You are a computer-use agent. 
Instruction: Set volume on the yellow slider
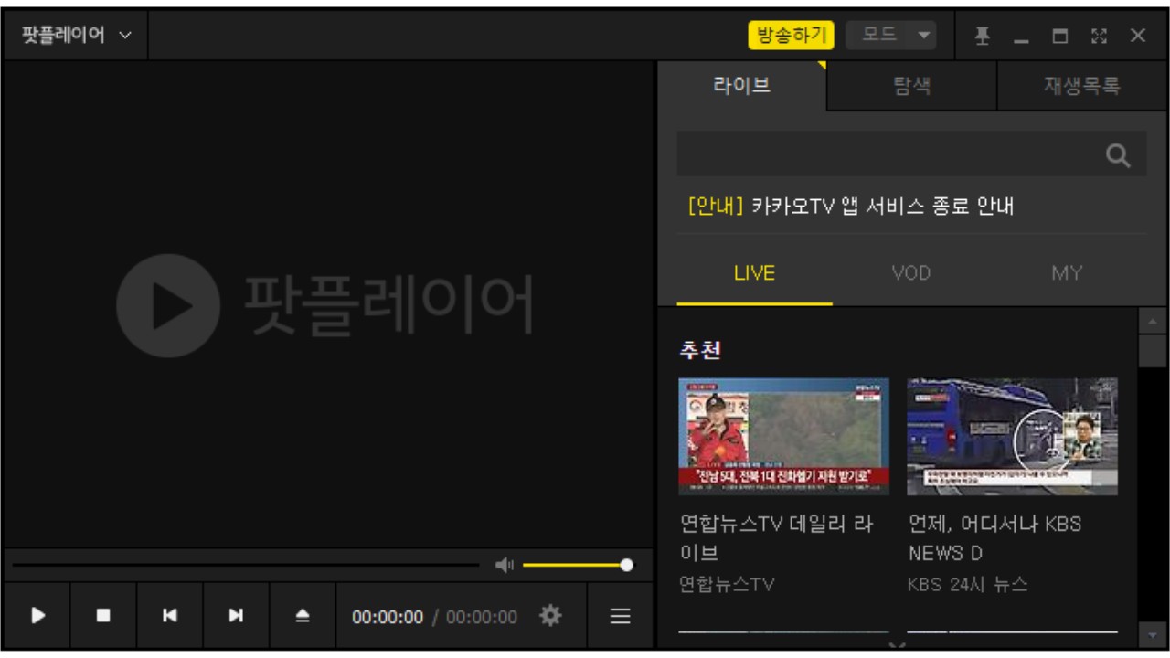click(x=578, y=566)
